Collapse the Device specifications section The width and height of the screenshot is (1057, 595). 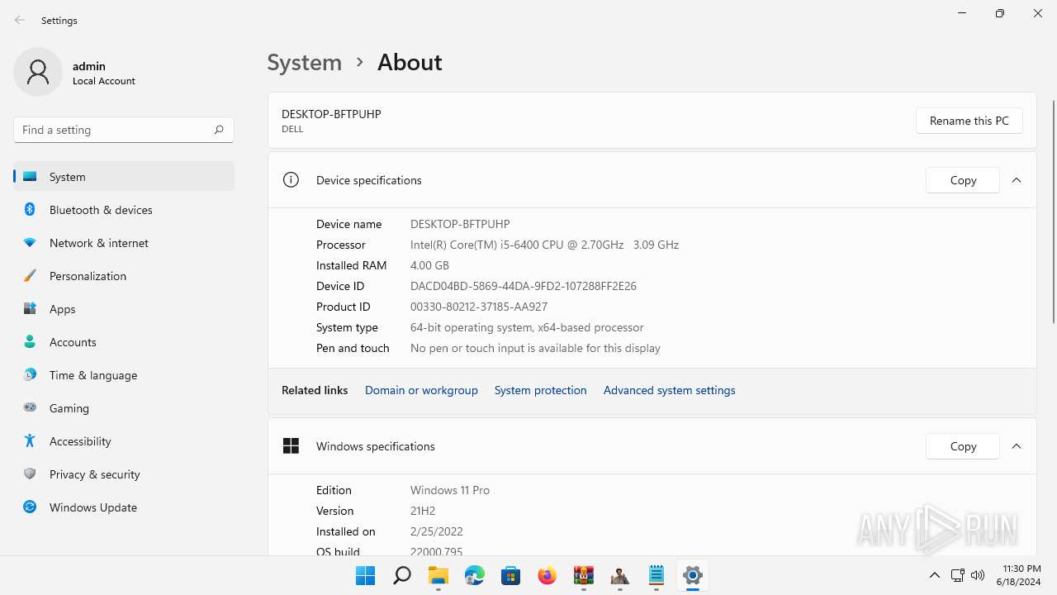(x=1017, y=180)
